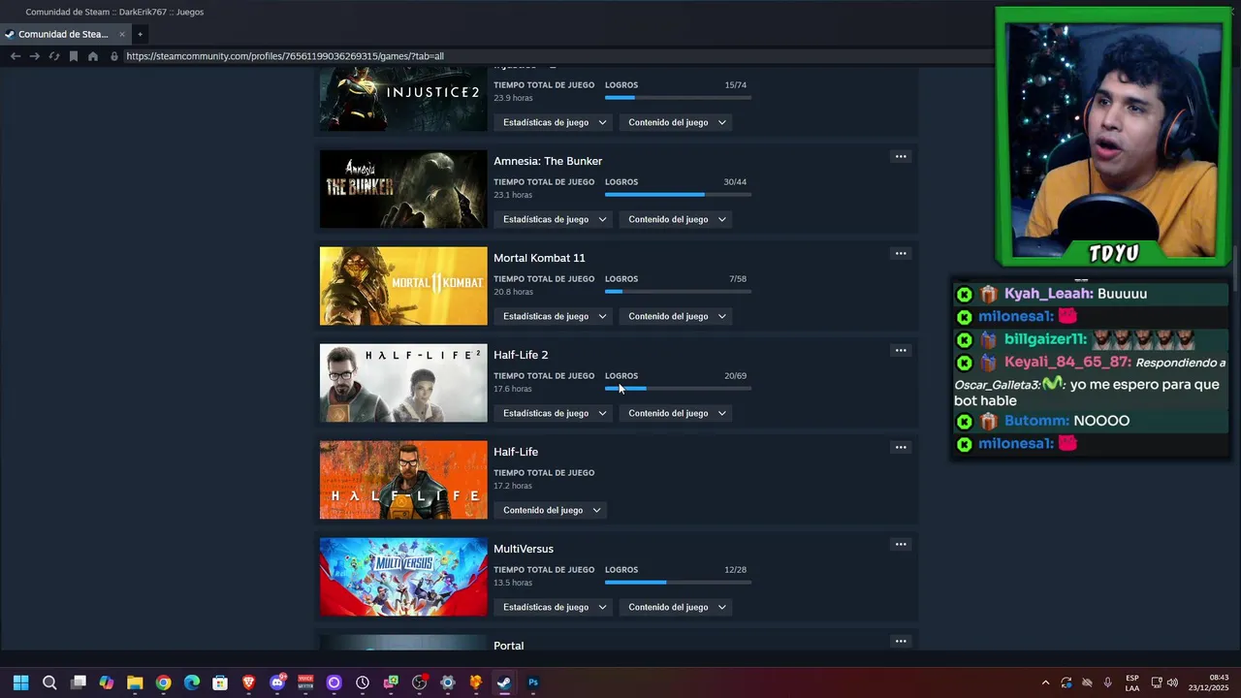This screenshot has height=698, width=1241.
Task: Open Photoshop from the taskbar
Action: click(x=533, y=682)
